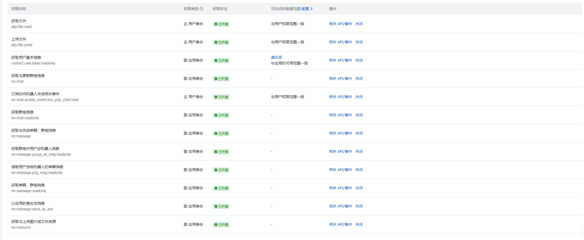This screenshot has height=240, width=584.
Task: Click the chevron arrow next to 配置
Action: (312, 9)
